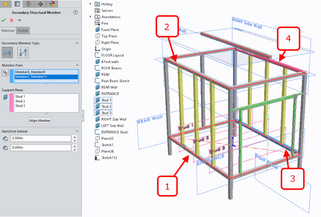Open the Configuration Manager tab icon

28,4
